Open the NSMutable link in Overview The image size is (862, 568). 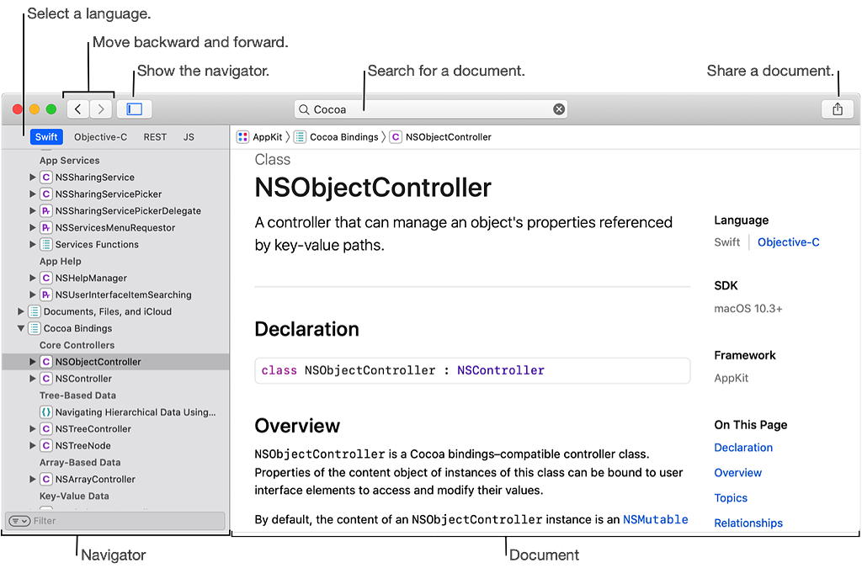click(x=655, y=520)
